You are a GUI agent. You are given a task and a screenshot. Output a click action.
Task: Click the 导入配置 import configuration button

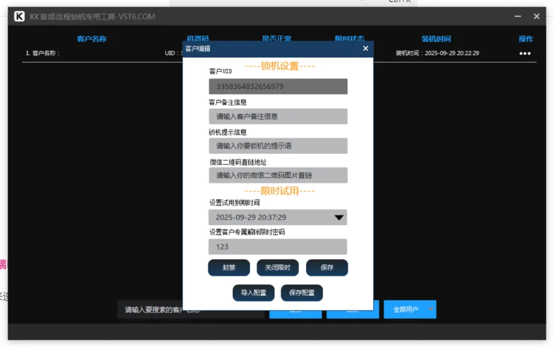pos(253,292)
